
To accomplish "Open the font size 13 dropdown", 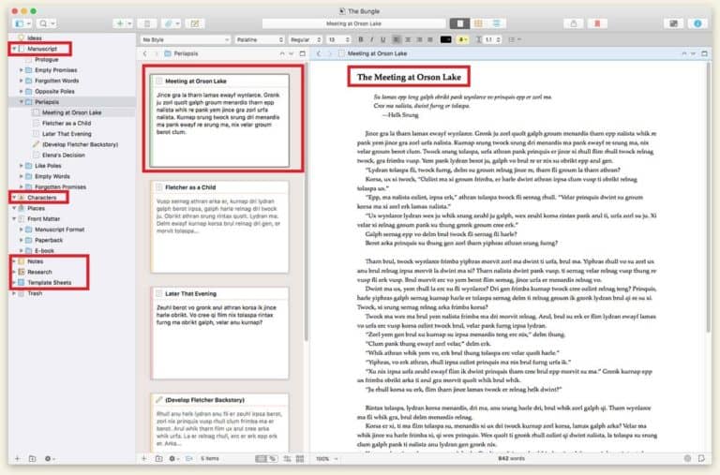I will click(x=338, y=40).
